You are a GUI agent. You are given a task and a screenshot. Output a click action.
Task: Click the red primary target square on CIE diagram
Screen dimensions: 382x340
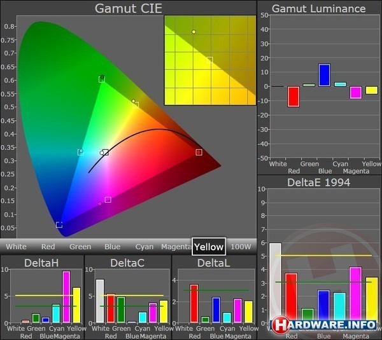point(199,153)
